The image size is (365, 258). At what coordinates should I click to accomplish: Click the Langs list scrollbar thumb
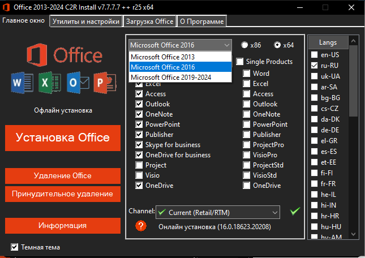point(353,81)
